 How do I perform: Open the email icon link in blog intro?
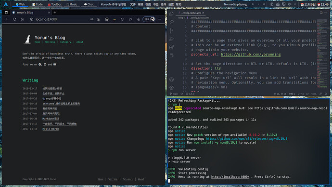point(55,65)
